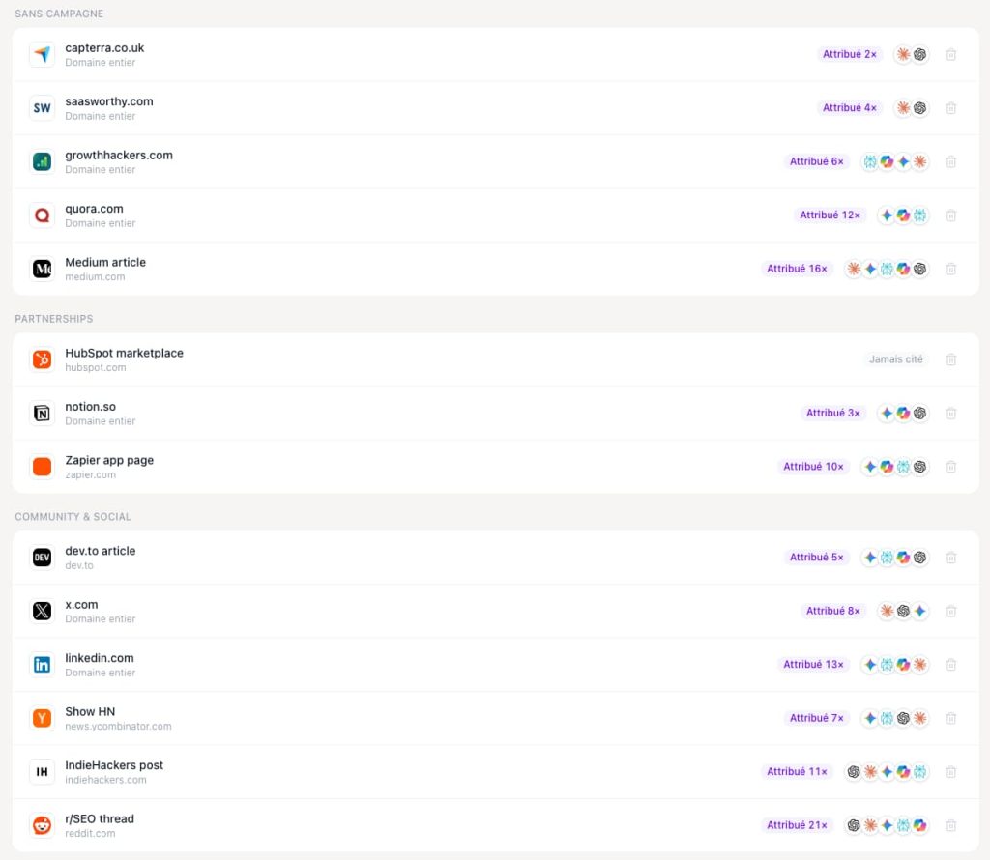Click the Attribué 12× badge on quora.com

[830, 215]
